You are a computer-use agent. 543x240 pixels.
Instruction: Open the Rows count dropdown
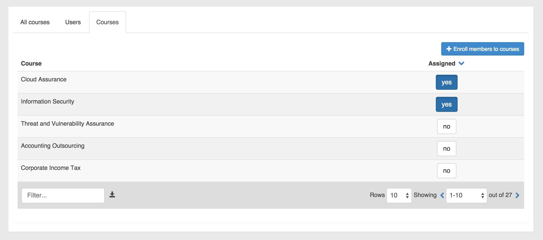tap(399, 195)
